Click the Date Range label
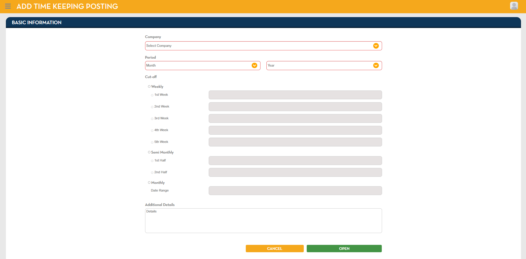Viewport: 526px width, 259px height. click(x=160, y=190)
